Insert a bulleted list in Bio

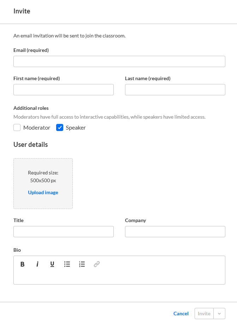[67, 264]
